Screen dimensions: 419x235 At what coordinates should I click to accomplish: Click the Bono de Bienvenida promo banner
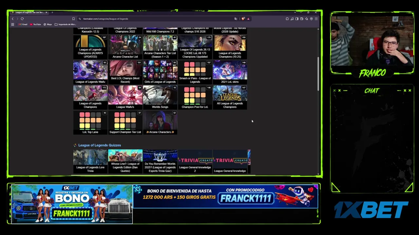[226, 196]
